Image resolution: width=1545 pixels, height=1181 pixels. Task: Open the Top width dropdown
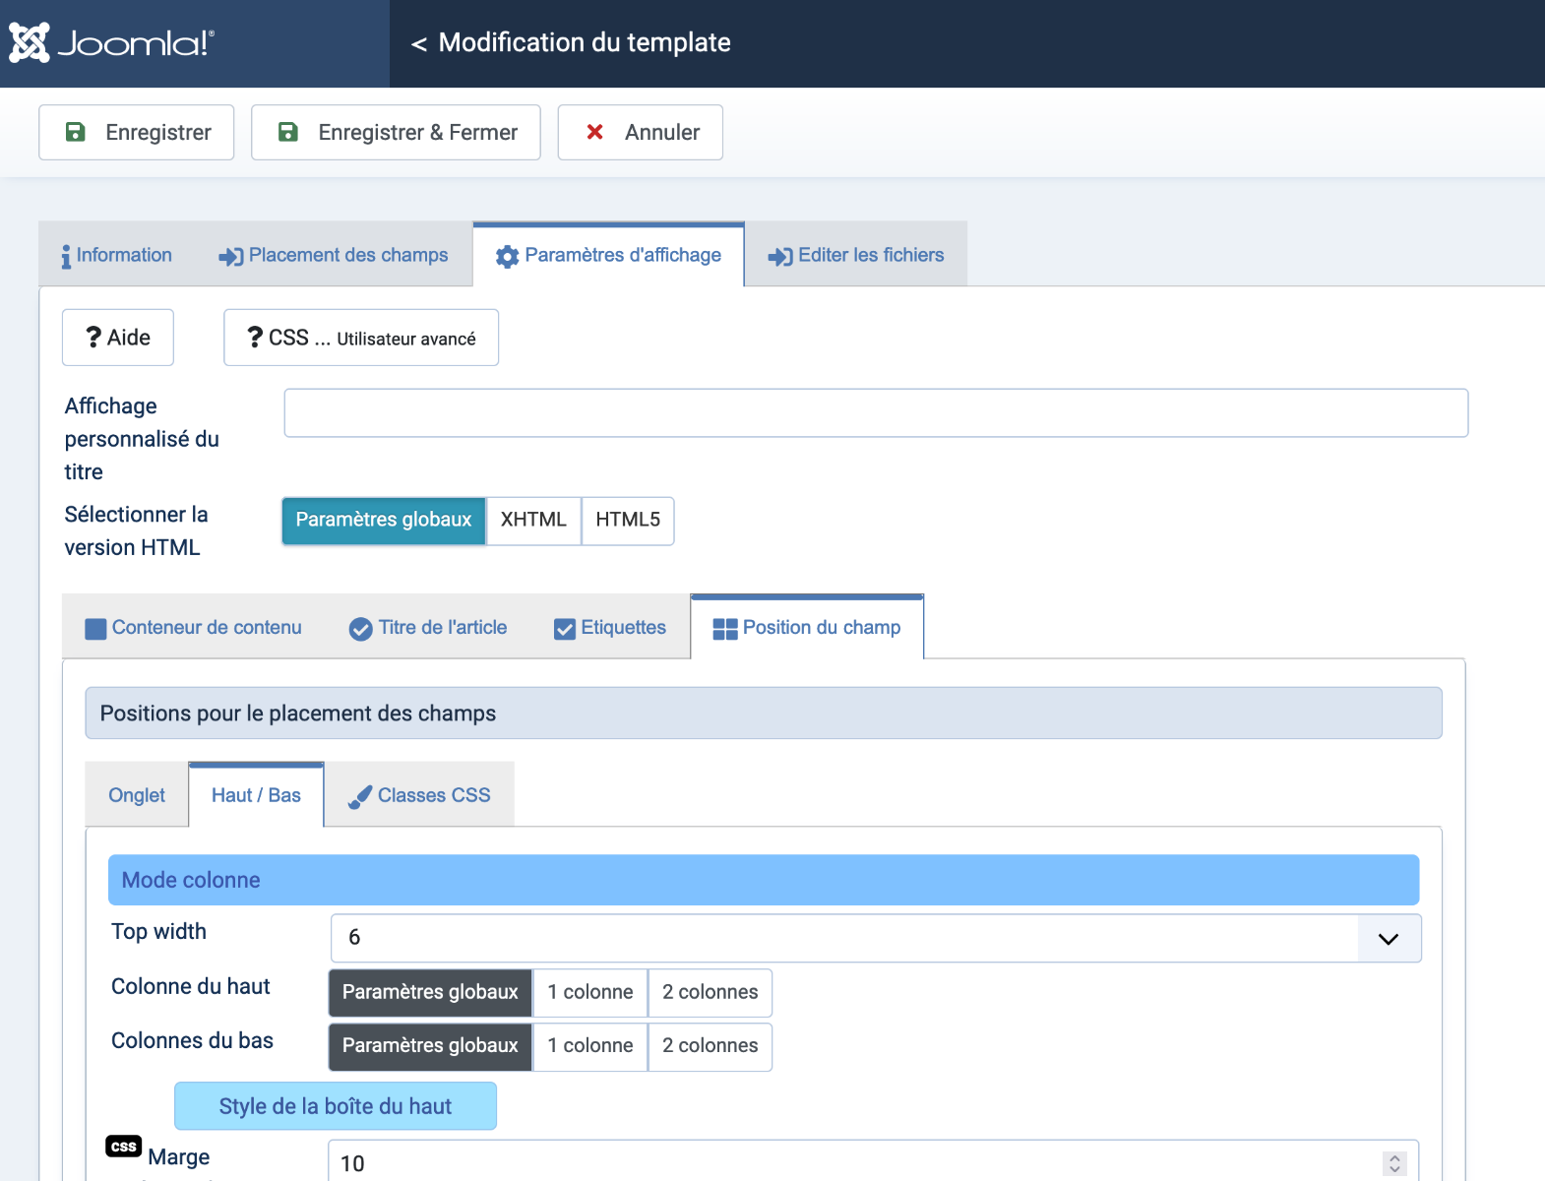(x=876, y=938)
